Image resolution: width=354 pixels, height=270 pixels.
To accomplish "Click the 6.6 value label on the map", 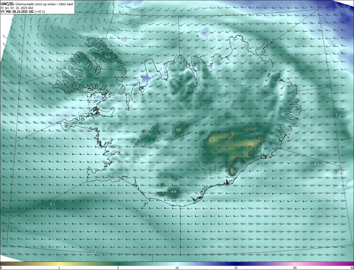I will (x=96, y=6).
